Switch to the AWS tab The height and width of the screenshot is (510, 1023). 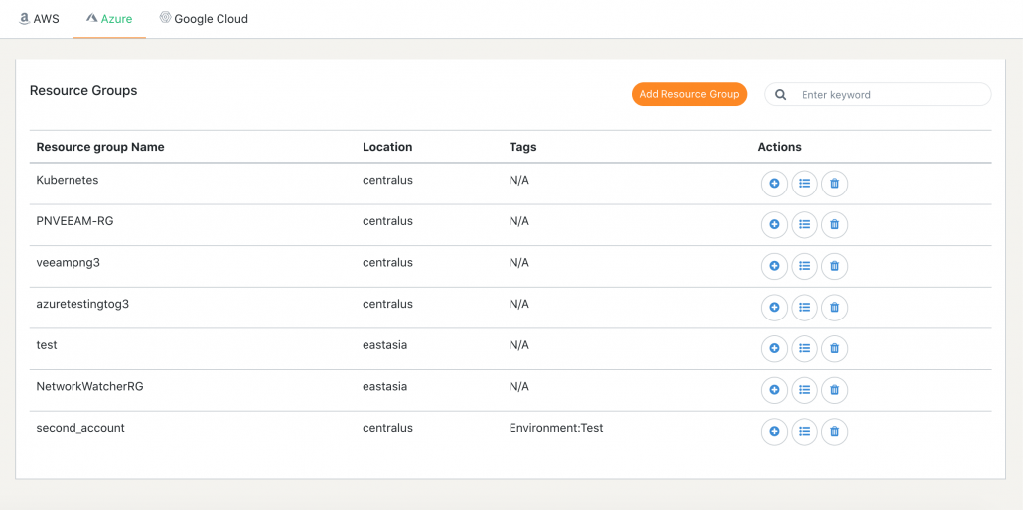pyautogui.click(x=39, y=18)
